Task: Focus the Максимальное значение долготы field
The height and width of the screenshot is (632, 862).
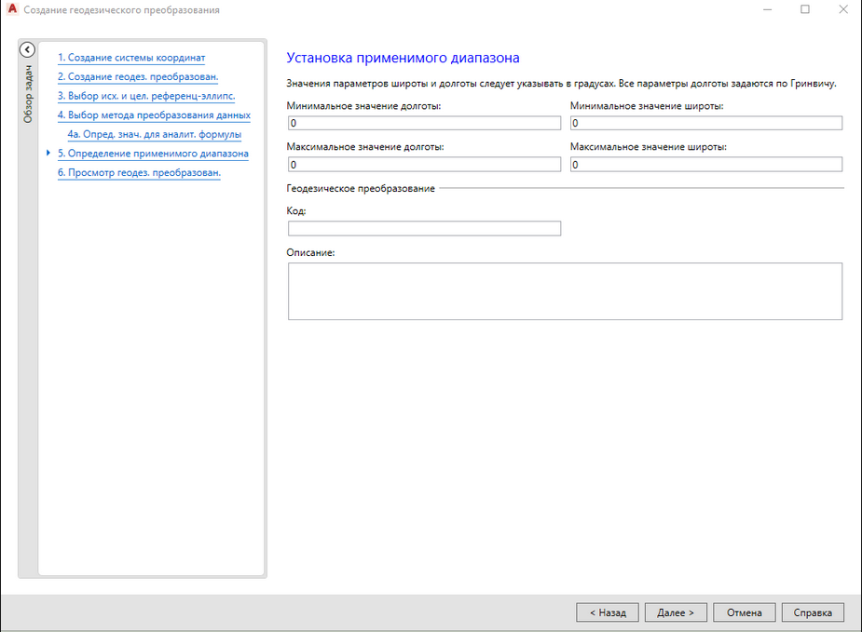Action: pyautogui.click(x=424, y=165)
